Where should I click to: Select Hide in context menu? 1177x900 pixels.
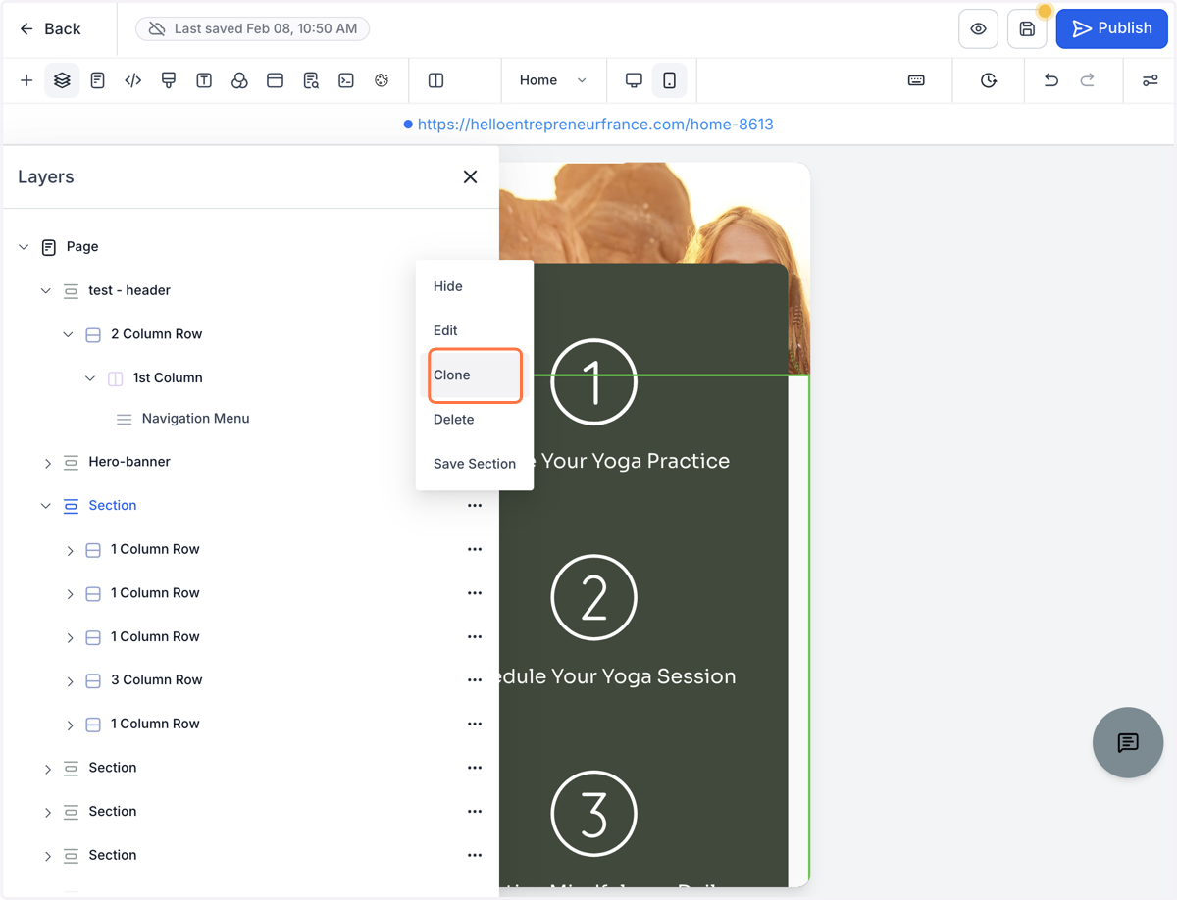(x=474, y=286)
